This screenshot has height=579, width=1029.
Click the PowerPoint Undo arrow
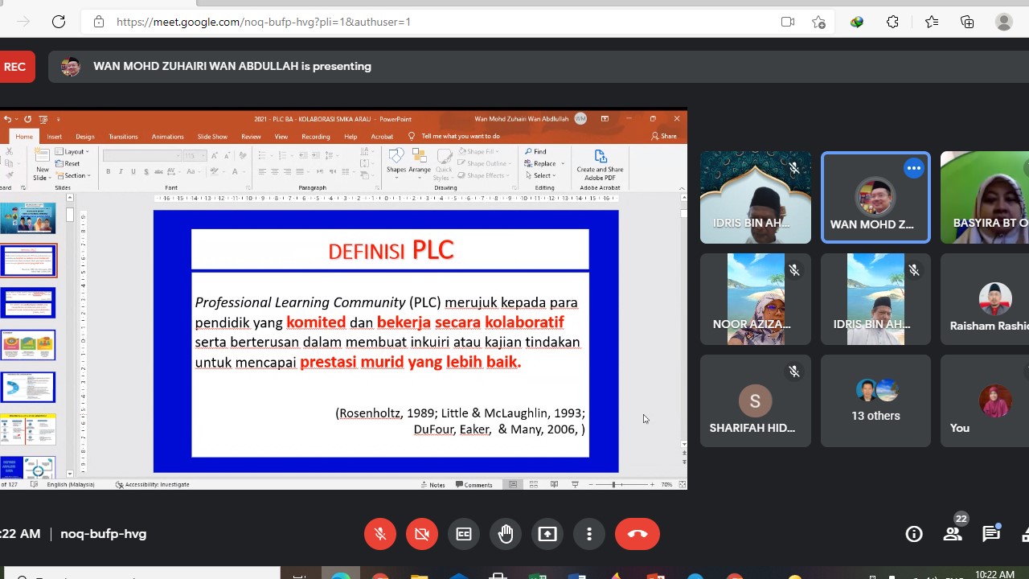(7, 119)
